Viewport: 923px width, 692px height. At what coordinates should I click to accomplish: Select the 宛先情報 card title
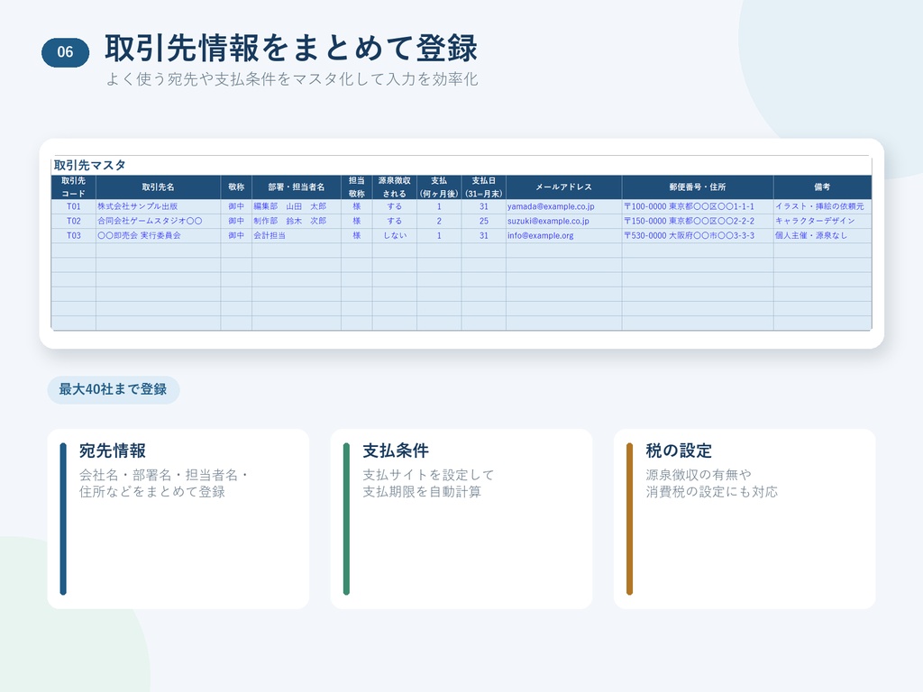pyautogui.click(x=113, y=451)
